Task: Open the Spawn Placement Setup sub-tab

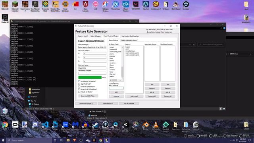Action: pyautogui.click(x=129, y=41)
